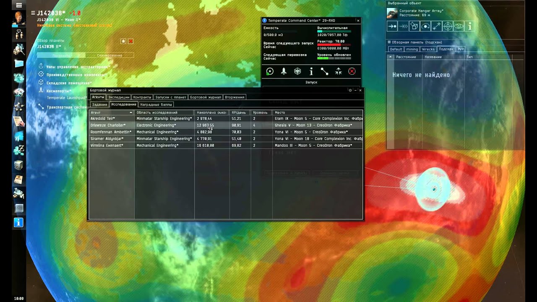Switch overview to the Default tab
This screenshot has height=302, width=537.
coord(396,49)
